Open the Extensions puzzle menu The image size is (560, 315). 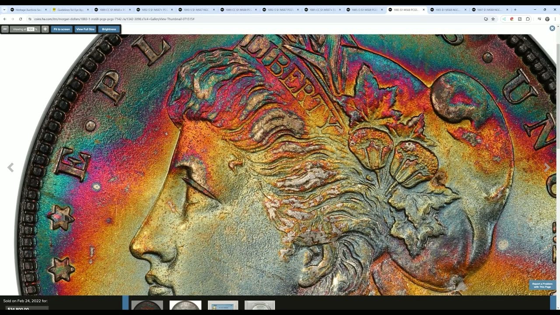click(x=528, y=19)
